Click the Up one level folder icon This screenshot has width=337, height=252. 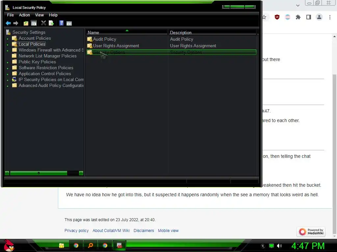click(26, 23)
